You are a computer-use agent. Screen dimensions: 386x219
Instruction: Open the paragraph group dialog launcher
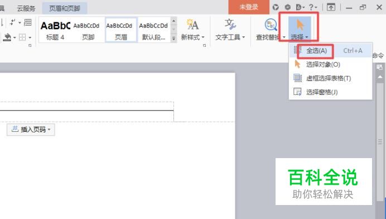coord(30,46)
